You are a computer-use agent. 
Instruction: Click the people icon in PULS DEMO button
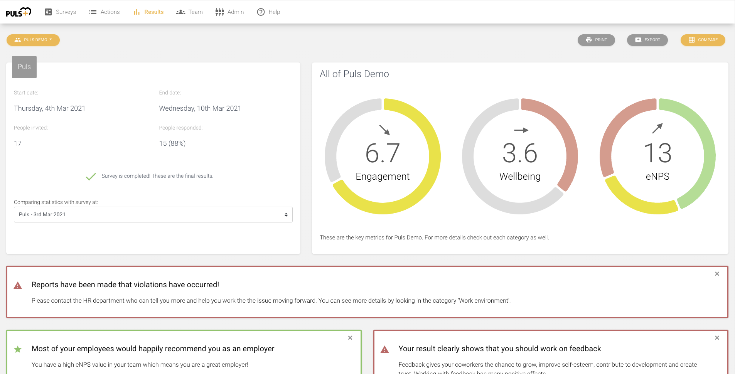coord(18,40)
